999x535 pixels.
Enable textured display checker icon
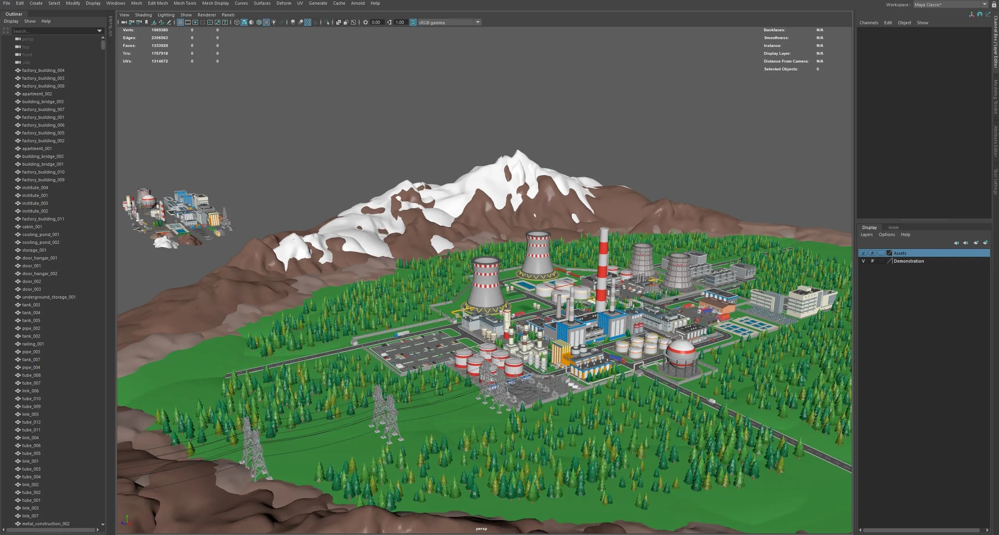266,22
